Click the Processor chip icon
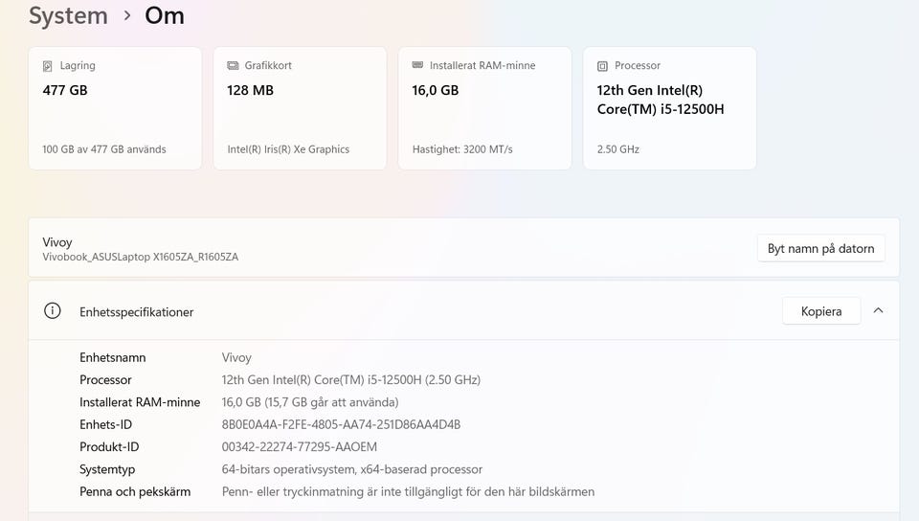Image resolution: width=919 pixels, height=521 pixels. click(x=602, y=66)
